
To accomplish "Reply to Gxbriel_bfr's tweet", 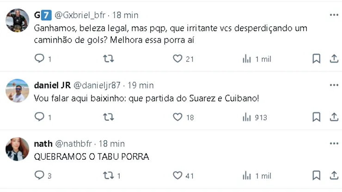I will pos(40,59).
